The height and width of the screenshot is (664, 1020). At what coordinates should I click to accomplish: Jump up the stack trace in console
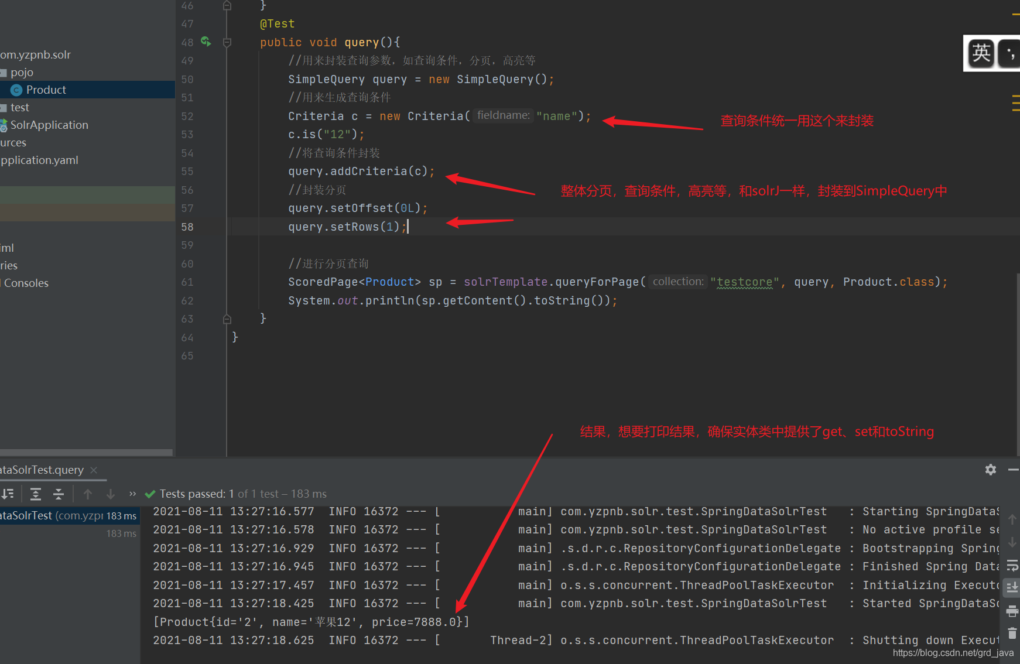tap(1012, 519)
